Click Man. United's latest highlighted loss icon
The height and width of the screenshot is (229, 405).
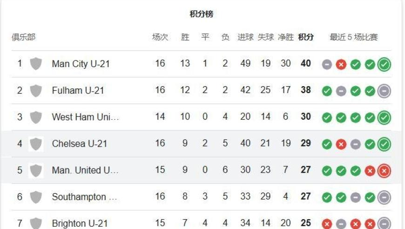click(384, 171)
